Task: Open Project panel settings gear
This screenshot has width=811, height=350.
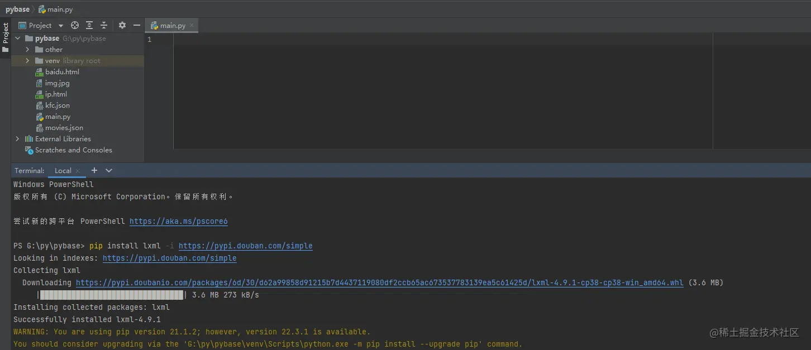Action: pyautogui.click(x=122, y=25)
